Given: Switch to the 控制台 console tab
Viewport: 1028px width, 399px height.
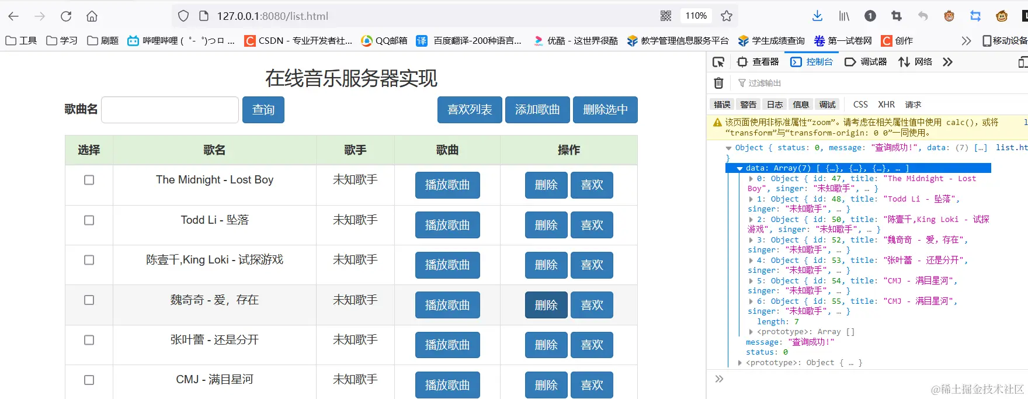Looking at the screenshot, I should (812, 62).
